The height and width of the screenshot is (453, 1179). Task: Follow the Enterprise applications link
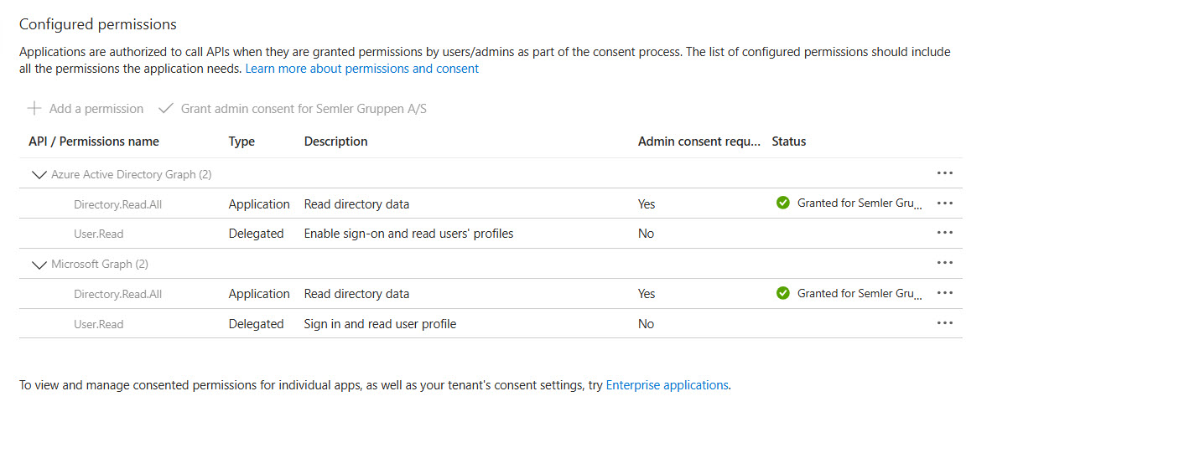(x=667, y=385)
